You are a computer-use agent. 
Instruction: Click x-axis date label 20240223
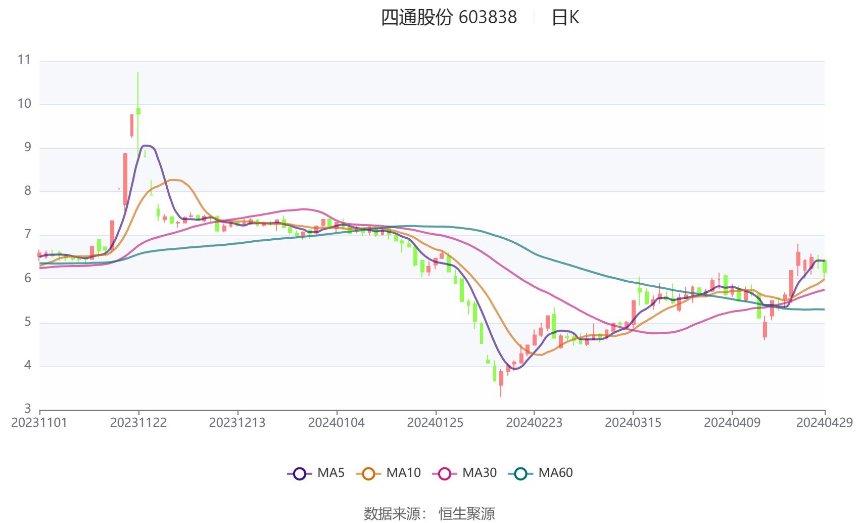(534, 423)
